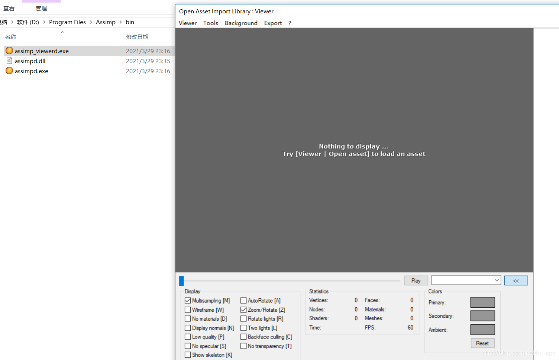Go to 软件 (D:) in breadcrumb
This screenshot has height=360, width=559.
(28, 22)
